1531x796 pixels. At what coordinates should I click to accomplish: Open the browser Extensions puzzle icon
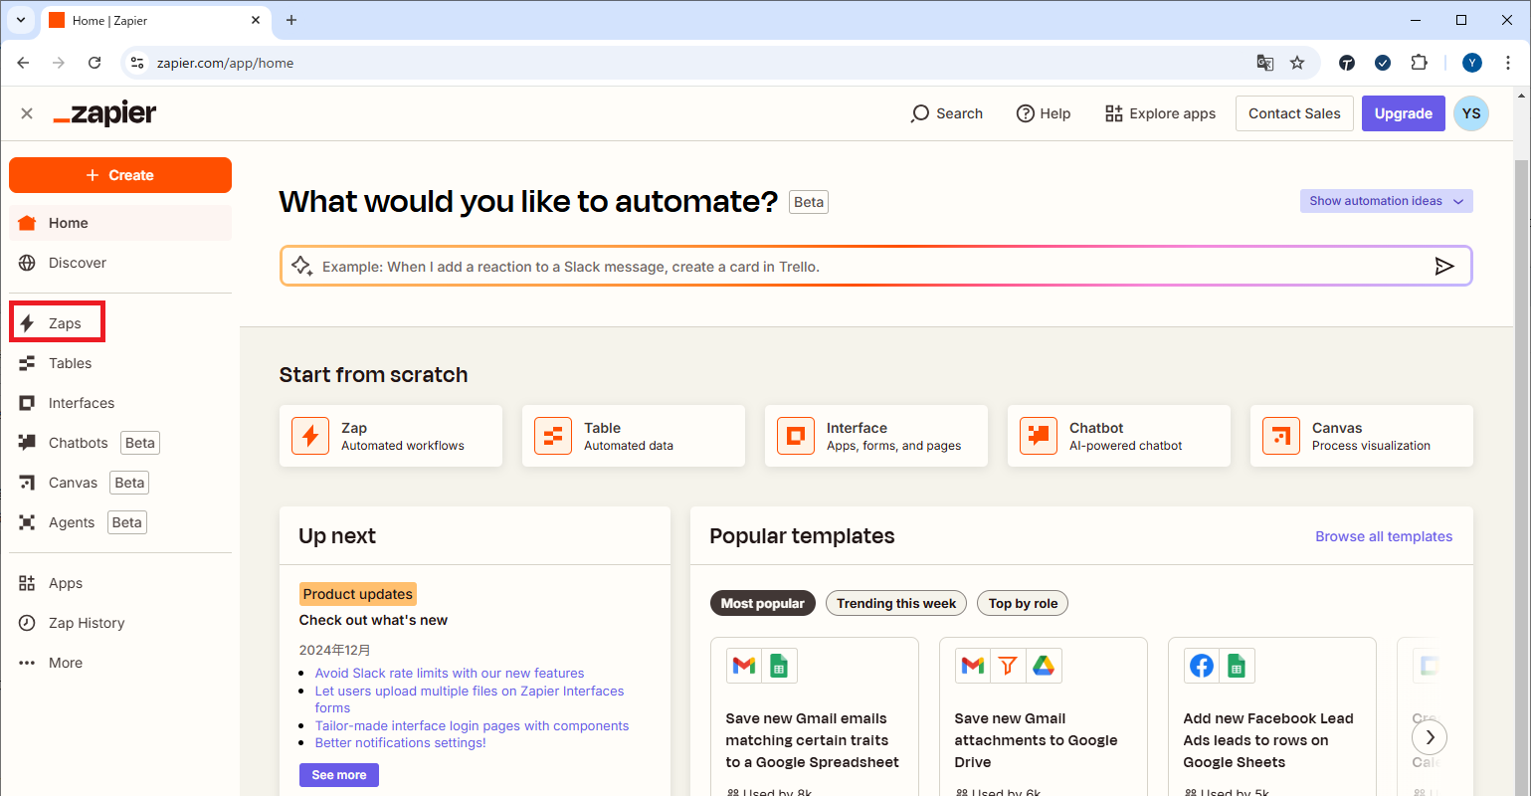click(1420, 63)
